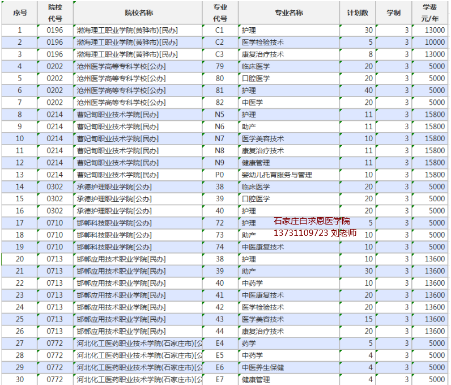This screenshot has width=451, height=385.
Task: Select tuition 15800 in row 9
Action: click(435, 126)
